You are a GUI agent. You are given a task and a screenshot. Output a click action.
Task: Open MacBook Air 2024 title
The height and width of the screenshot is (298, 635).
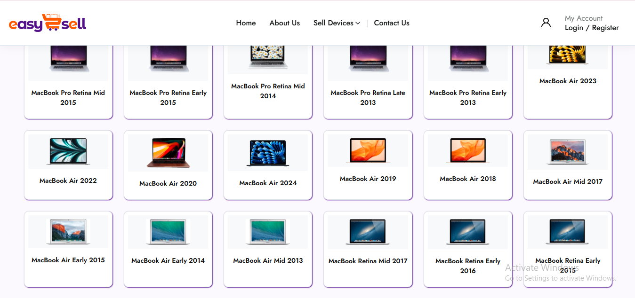pos(268,183)
